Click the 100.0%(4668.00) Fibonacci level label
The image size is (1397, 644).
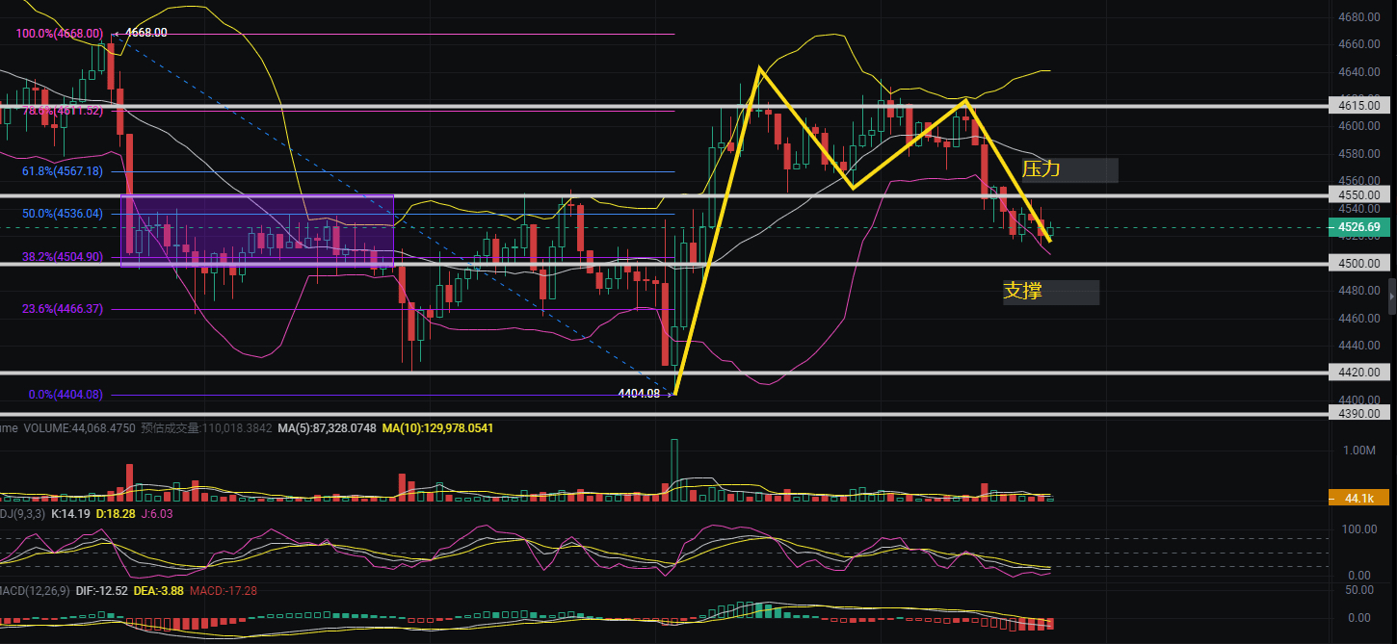tap(59, 34)
